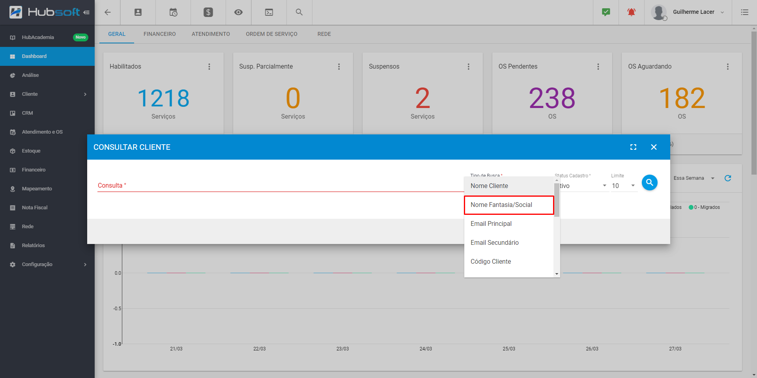Open the client contact toolbar icon
This screenshot has height=378, width=757.
[x=138, y=12]
